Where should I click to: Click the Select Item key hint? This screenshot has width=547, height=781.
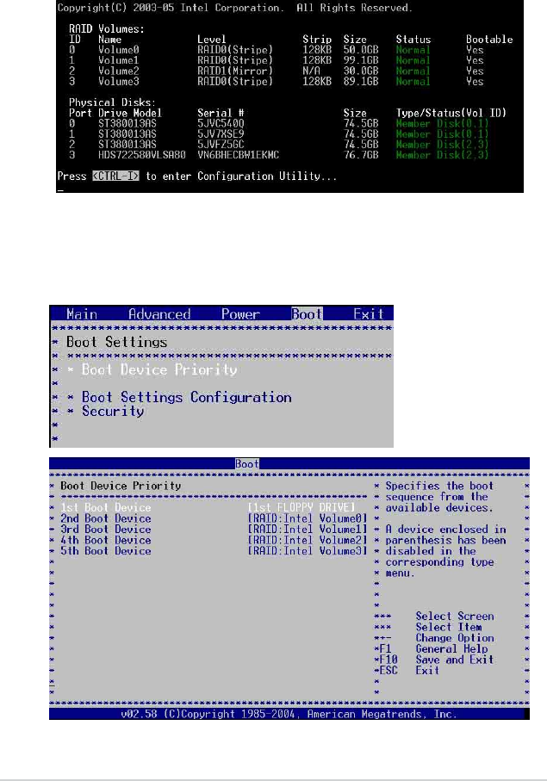tap(449, 627)
